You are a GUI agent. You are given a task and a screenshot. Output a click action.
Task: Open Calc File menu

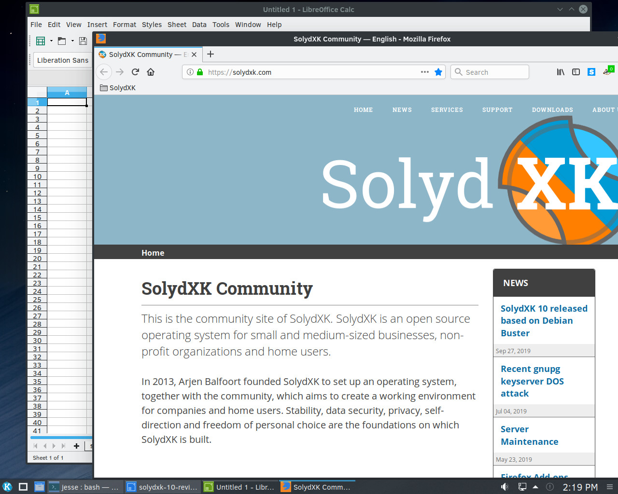pyautogui.click(x=36, y=25)
